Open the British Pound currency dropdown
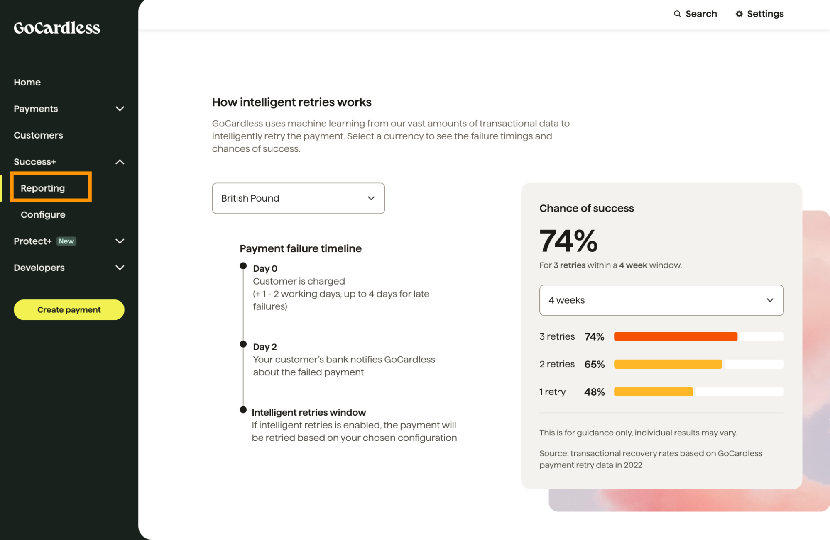Viewport: 830px width, 540px height. [298, 198]
